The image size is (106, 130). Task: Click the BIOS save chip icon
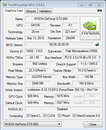97,44
